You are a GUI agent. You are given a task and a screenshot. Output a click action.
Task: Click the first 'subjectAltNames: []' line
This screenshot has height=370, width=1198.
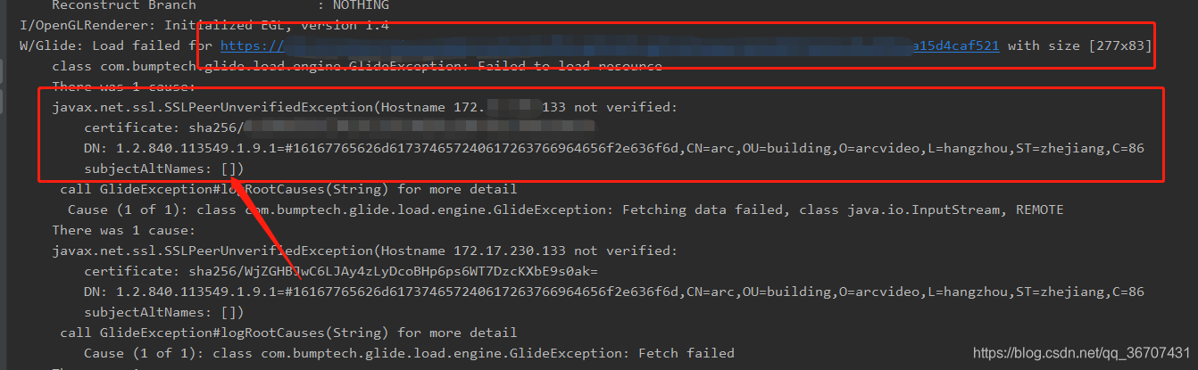click(x=163, y=169)
